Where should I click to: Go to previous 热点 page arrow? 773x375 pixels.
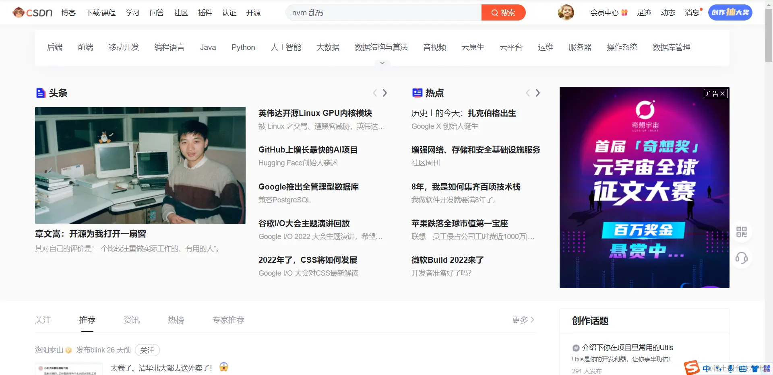click(x=528, y=93)
